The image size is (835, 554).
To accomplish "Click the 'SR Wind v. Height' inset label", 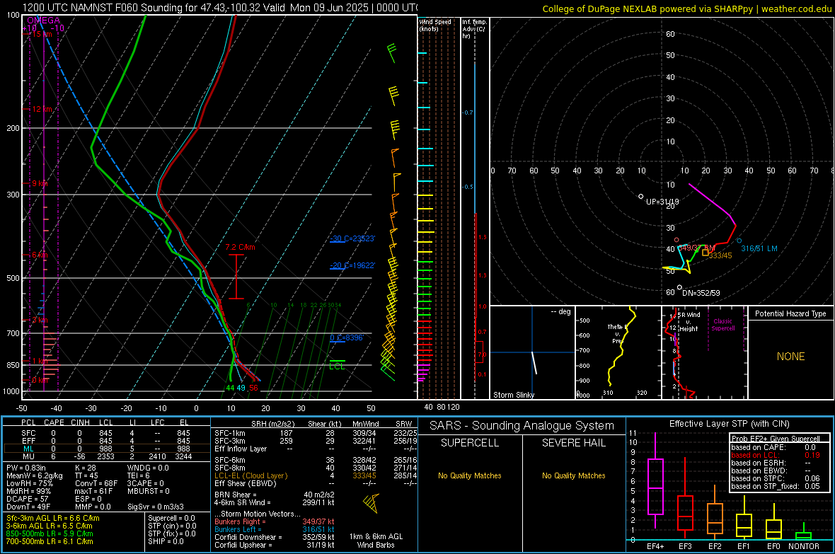I will click(689, 322).
